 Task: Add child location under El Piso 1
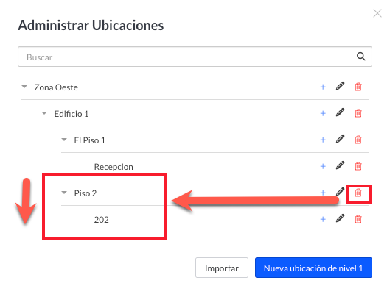pos(323,140)
